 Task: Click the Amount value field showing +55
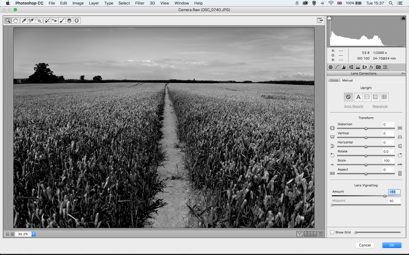click(394, 192)
